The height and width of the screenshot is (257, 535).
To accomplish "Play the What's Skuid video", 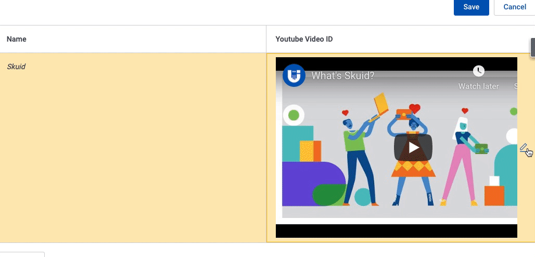I will (413, 147).
